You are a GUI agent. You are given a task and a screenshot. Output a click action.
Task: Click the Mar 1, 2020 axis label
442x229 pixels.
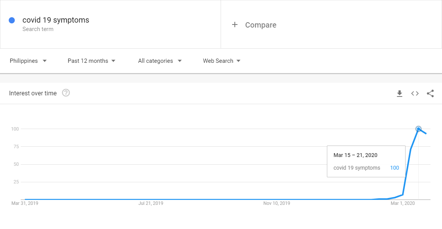(x=402, y=203)
